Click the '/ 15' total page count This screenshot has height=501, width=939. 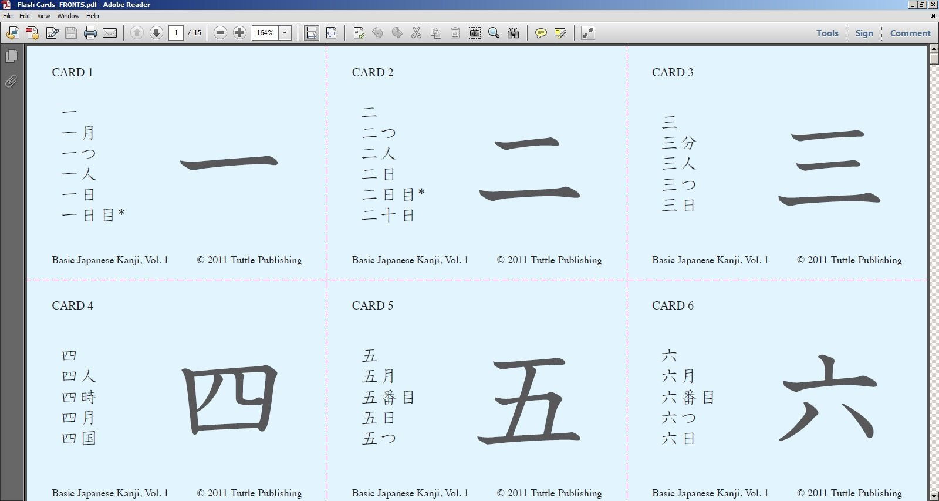click(195, 33)
